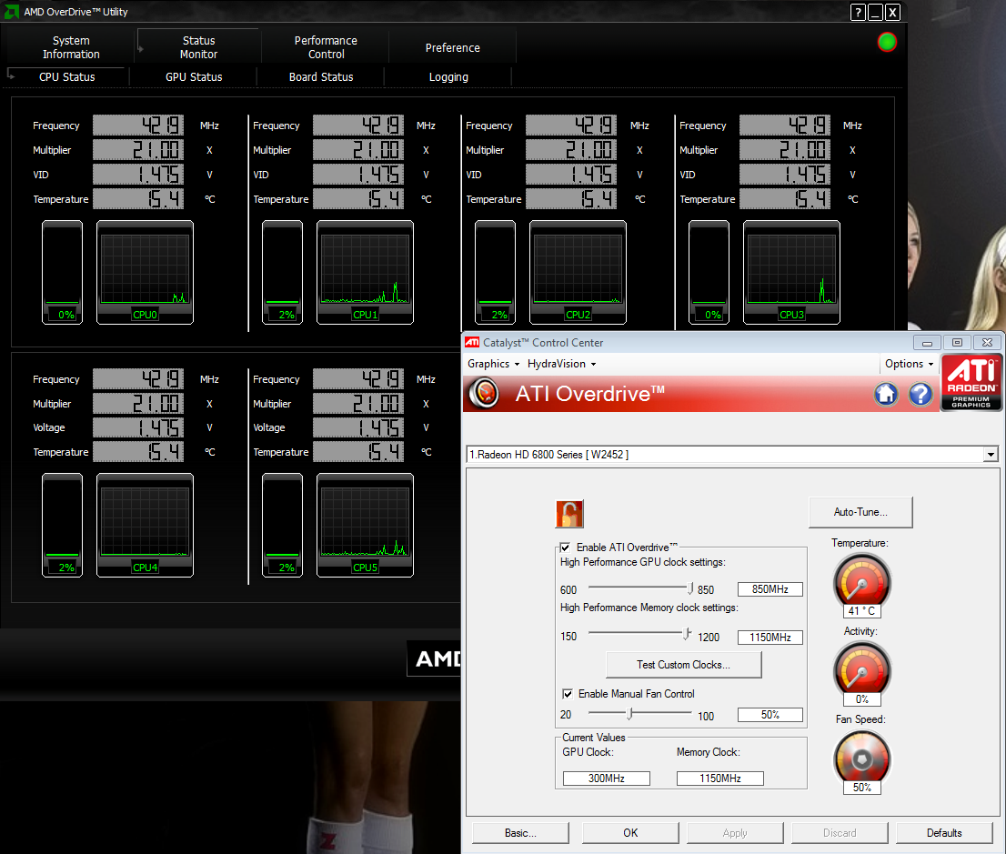The width and height of the screenshot is (1006, 854).
Task: Click the 41 °C temperature reading
Action: 861,611
